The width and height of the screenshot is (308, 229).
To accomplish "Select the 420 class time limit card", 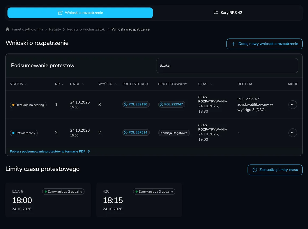I will (x=139, y=200).
